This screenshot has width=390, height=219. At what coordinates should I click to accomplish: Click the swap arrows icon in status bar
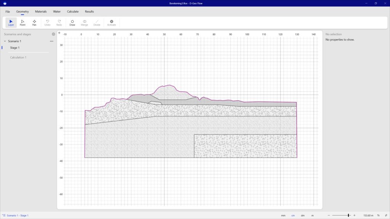(x=386, y=215)
